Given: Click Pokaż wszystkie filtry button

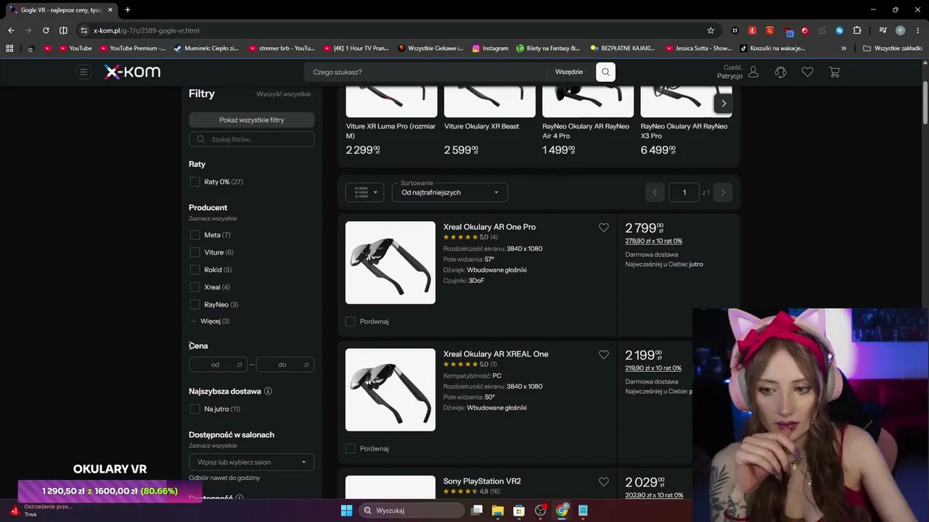Looking at the screenshot, I should pos(252,120).
